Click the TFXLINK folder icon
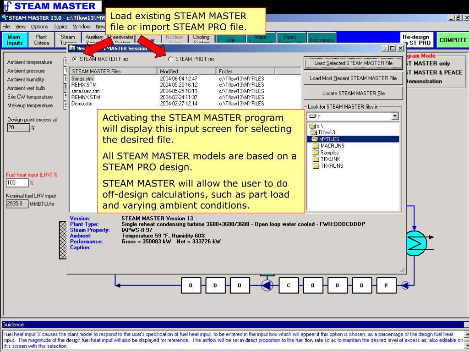Viewport: 469px width, 352px height. pyautogui.click(x=316, y=159)
